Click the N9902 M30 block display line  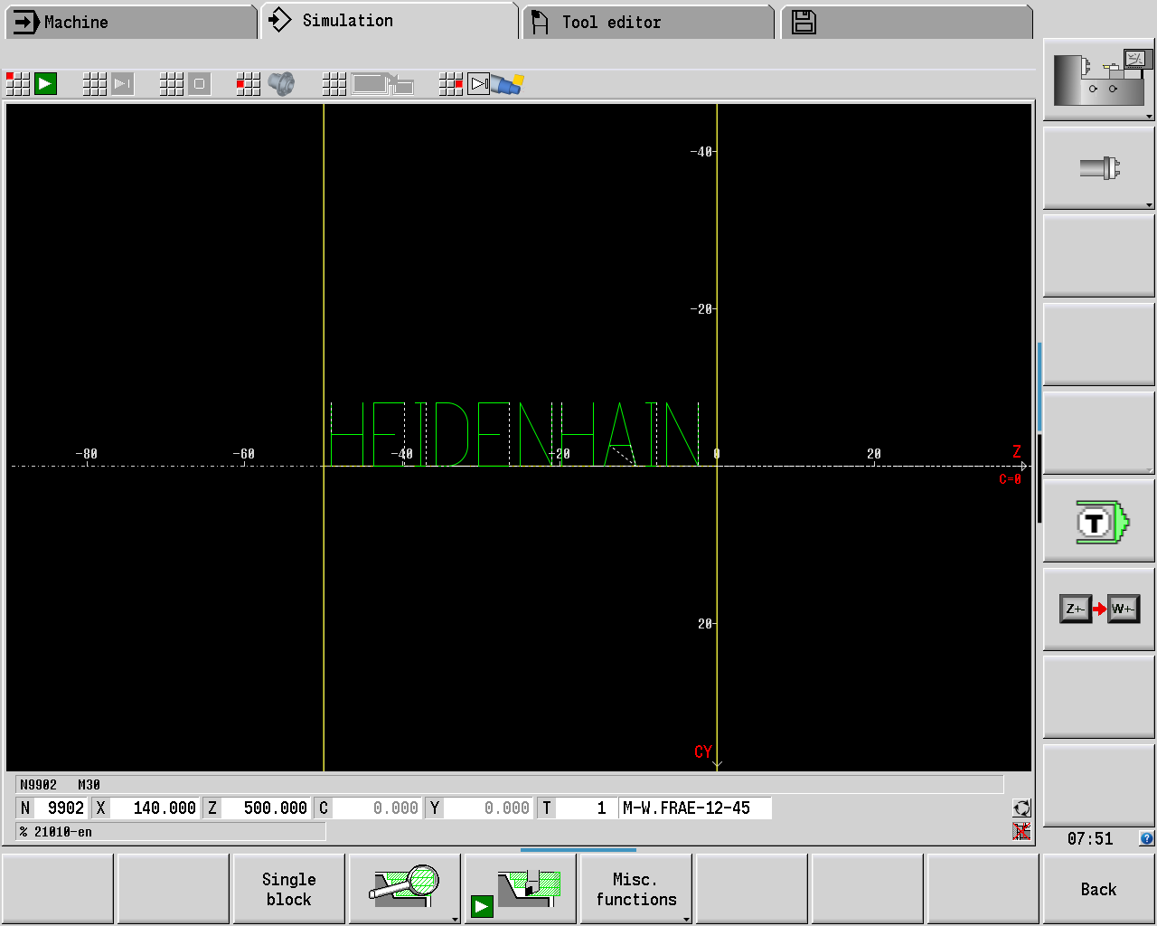tap(510, 784)
